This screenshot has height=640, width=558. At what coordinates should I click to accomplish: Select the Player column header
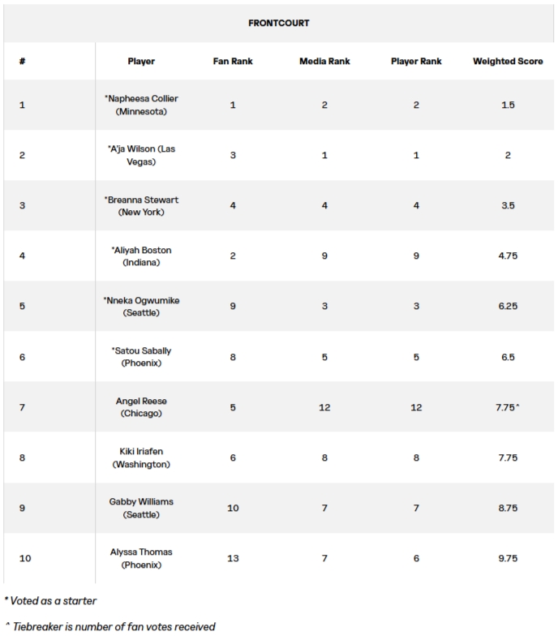[x=141, y=61]
